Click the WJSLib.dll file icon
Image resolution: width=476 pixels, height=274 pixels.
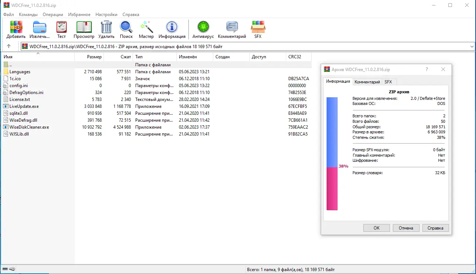coord(6,134)
